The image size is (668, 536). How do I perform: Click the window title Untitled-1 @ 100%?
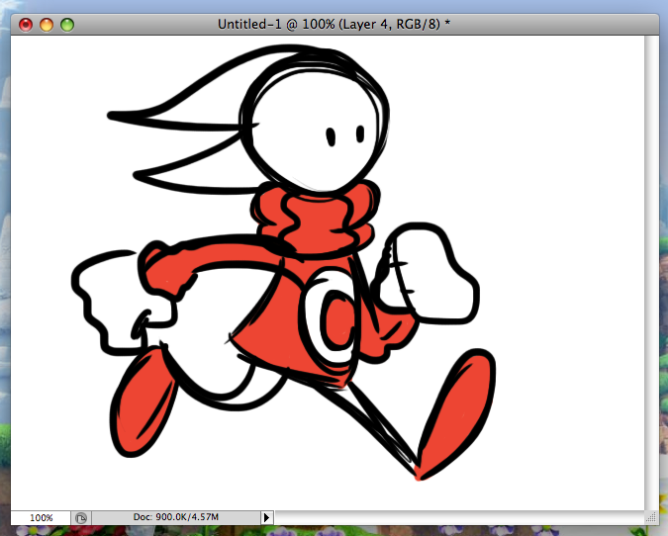[x=334, y=25]
